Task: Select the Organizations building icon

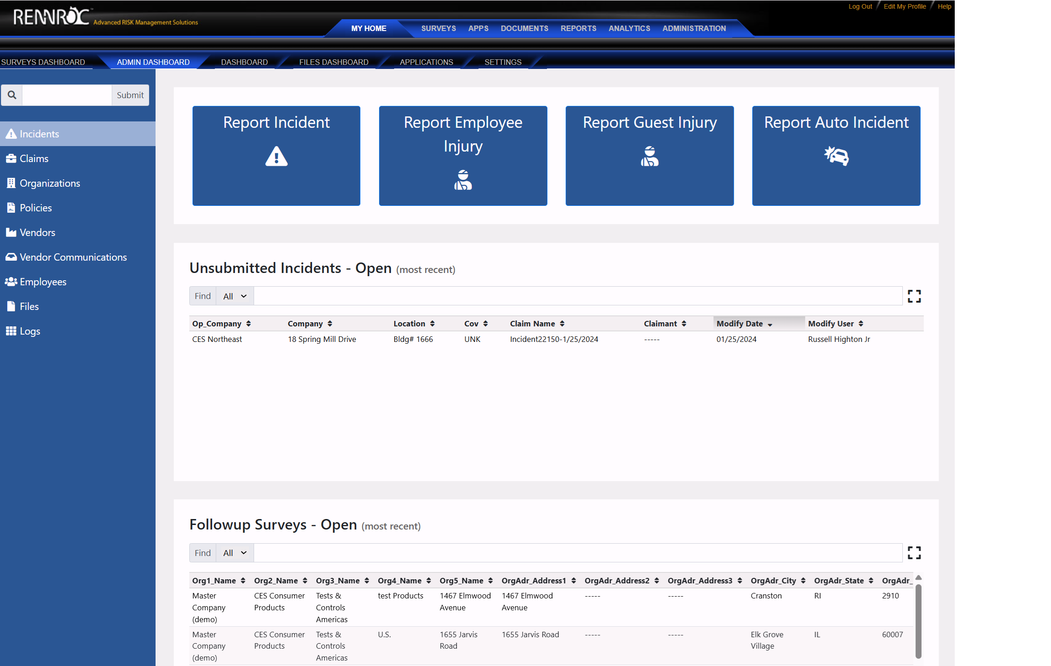Action: coord(11,183)
